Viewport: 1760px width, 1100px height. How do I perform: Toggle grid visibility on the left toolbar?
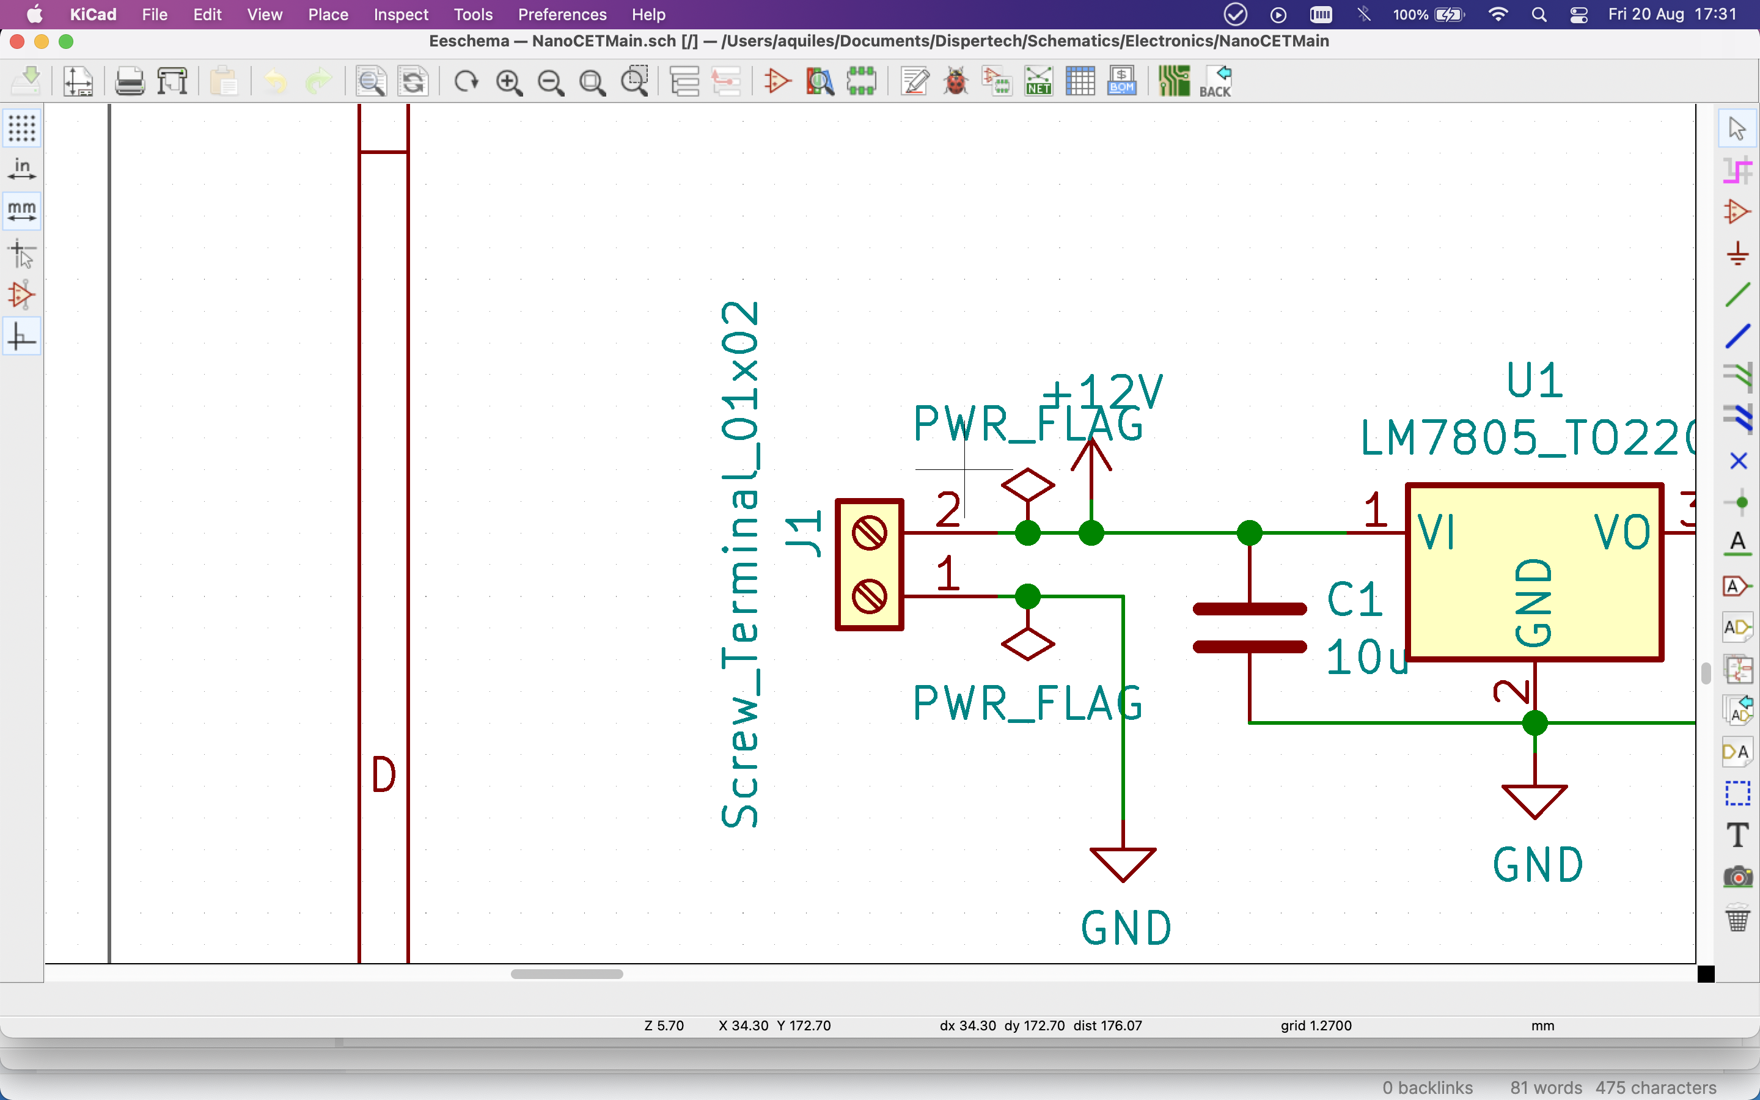pyautogui.click(x=22, y=128)
